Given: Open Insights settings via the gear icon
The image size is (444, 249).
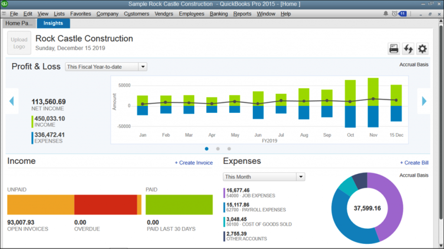Looking at the screenshot, I should click(x=422, y=48).
